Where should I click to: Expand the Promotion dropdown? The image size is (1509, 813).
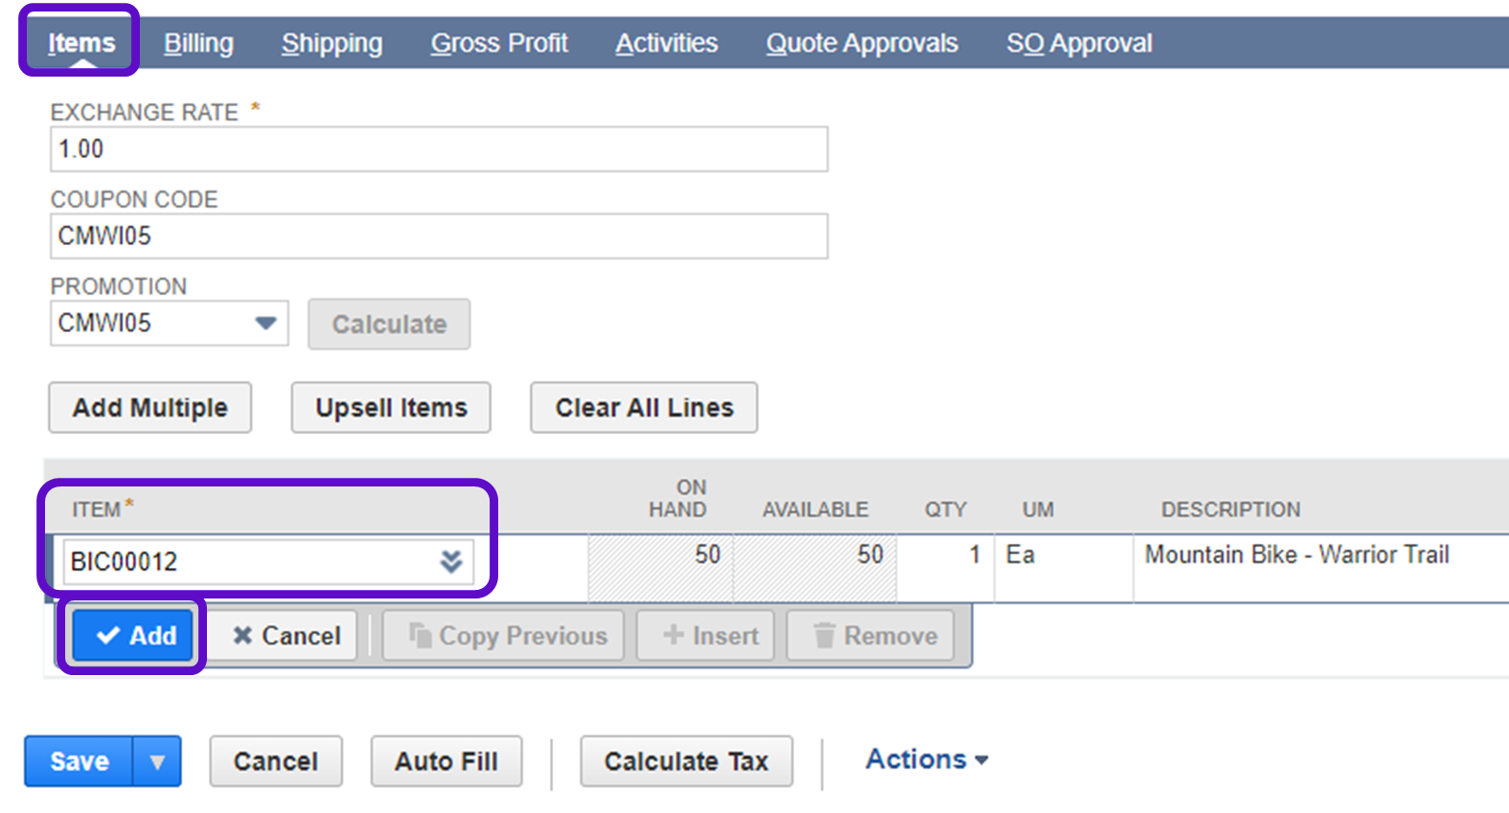pos(265,324)
